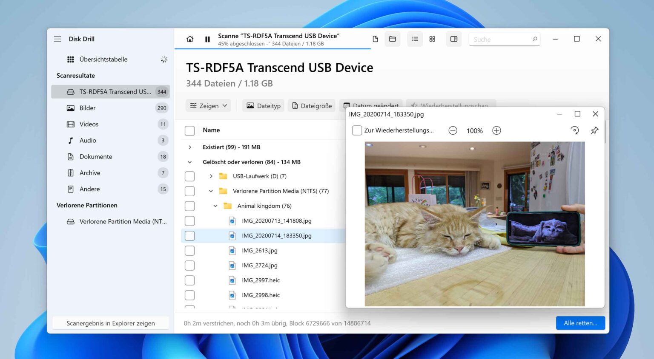Expand the Existiert (99) group
The image size is (654, 359).
pos(190,147)
